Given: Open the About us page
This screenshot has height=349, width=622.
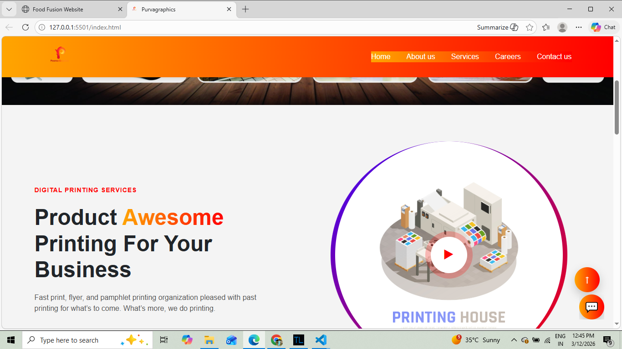Looking at the screenshot, I should 420,57.
